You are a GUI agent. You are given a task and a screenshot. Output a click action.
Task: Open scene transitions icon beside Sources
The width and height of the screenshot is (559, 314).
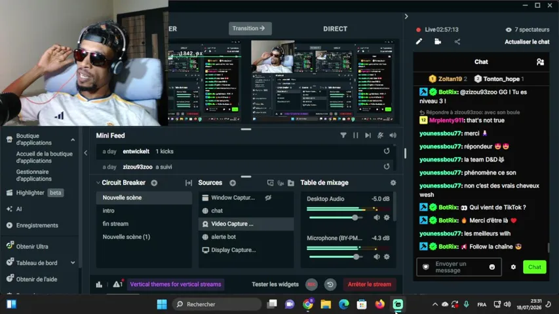point(189,183)
